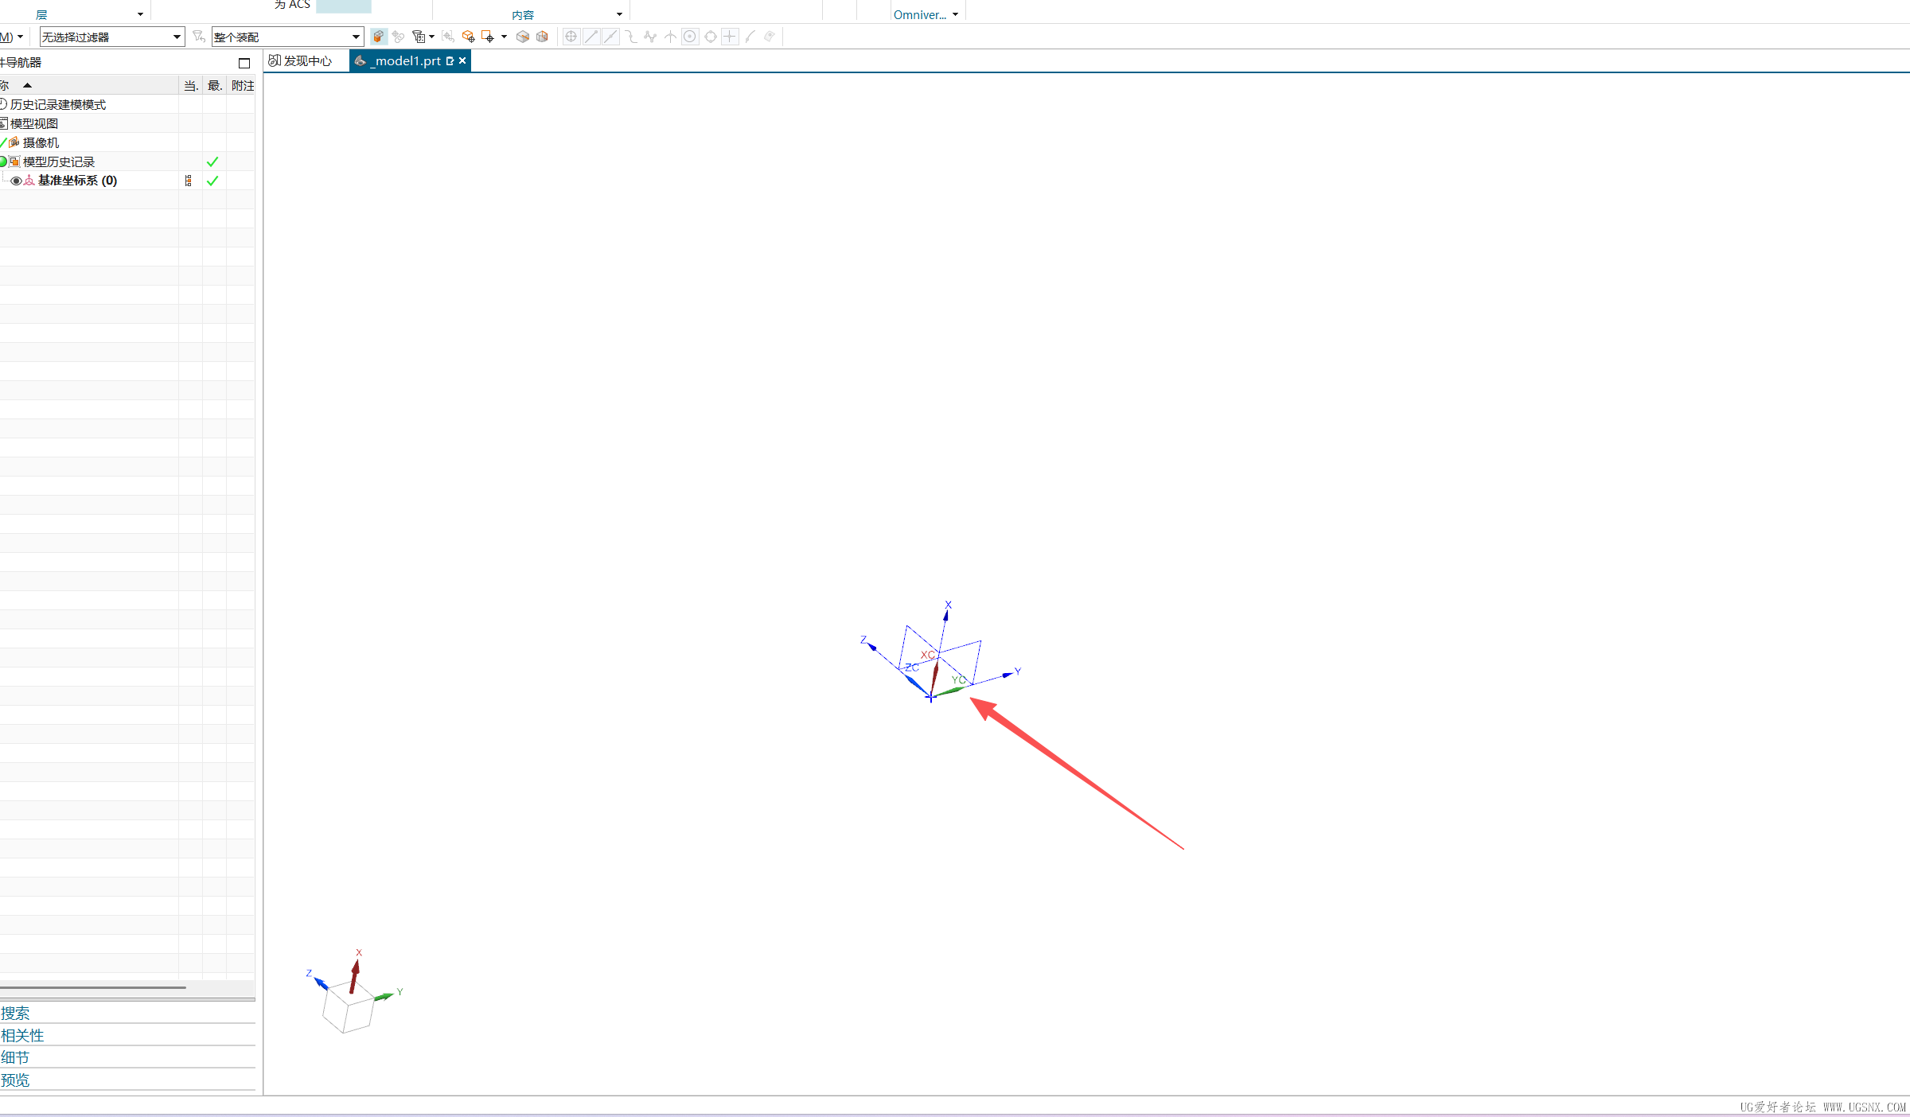Toggle green check for 模型历史记录 row
Viewport: 1910px width, 1117px height.
212,162
